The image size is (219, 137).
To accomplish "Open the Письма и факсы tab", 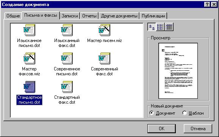I will click(41, 15).
